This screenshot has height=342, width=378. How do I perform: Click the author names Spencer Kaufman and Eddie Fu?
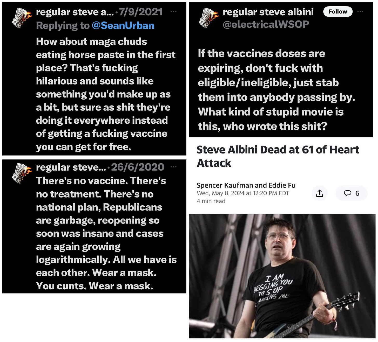(246, 185)
